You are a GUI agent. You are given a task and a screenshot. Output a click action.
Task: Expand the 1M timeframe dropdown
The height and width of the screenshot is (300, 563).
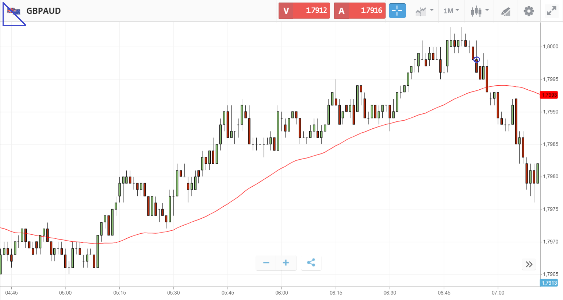coord(451,11)
